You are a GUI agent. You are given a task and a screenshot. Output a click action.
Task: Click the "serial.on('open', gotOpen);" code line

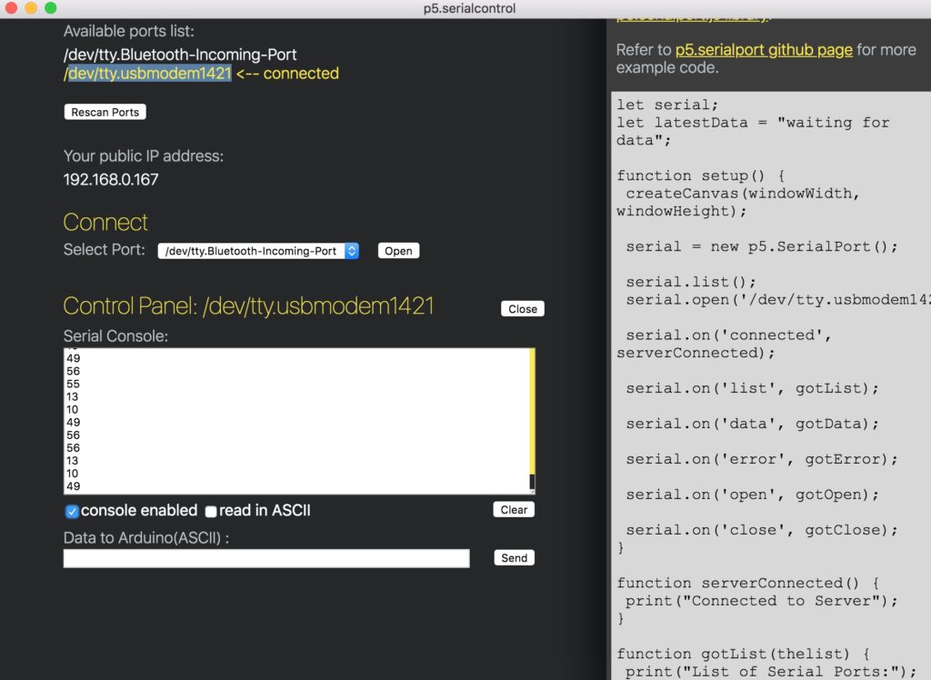(x=752, y=495)
